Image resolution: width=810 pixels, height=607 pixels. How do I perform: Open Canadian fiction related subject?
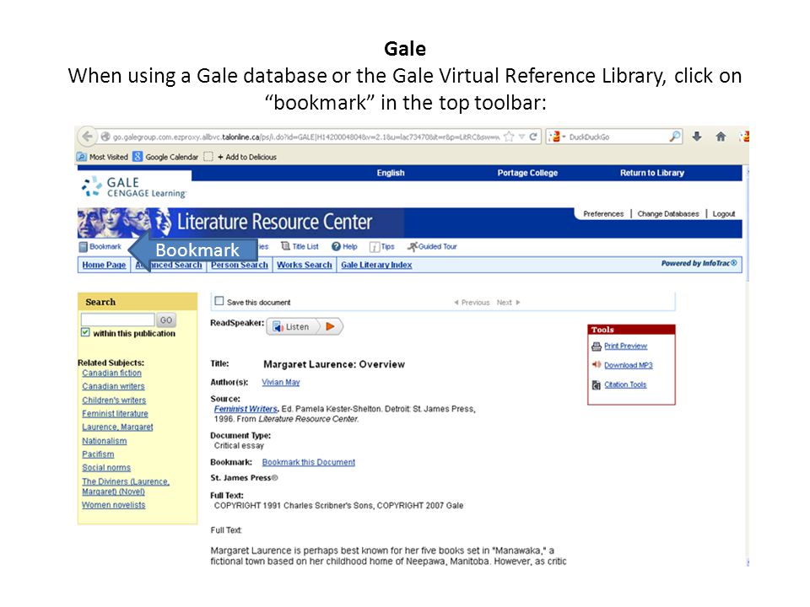111,373
